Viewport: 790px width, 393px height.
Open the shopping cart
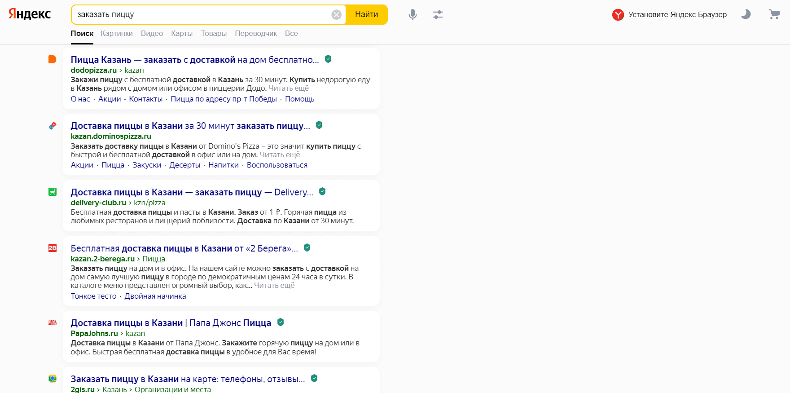(x=774, y=14)
